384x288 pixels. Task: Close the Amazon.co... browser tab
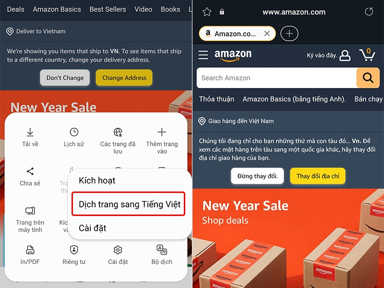coord(267,34)
